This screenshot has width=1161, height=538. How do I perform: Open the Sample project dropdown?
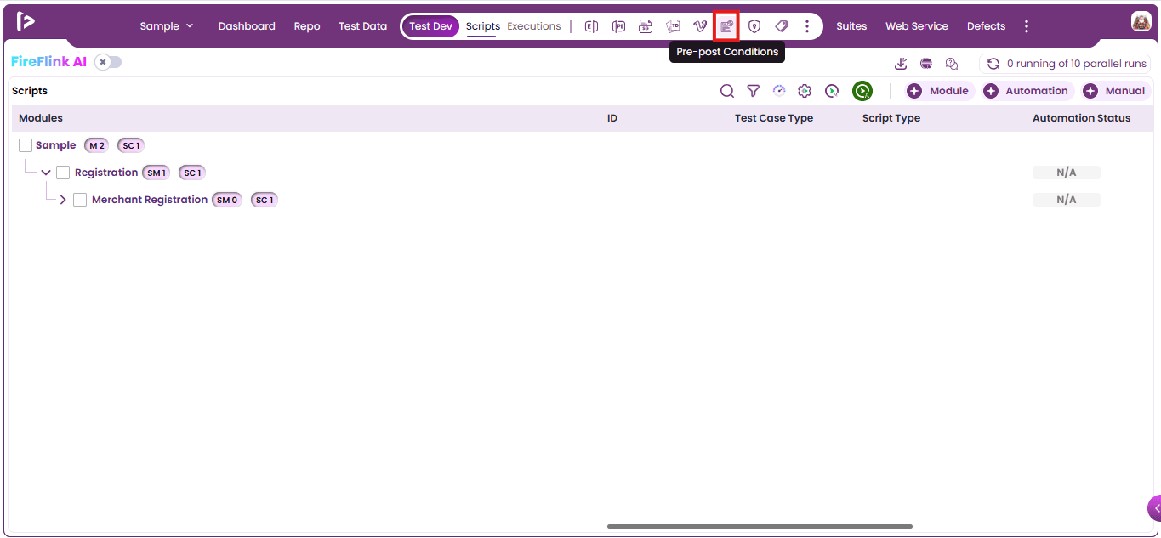[167, 26]
